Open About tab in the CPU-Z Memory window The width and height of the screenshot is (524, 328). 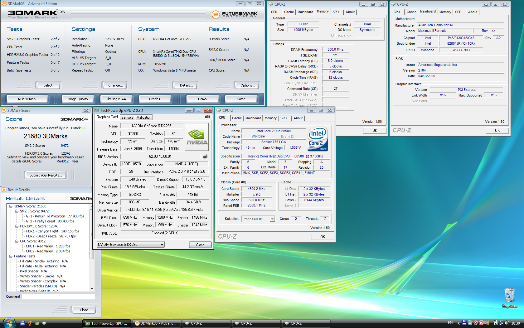[x=350, y=12]
